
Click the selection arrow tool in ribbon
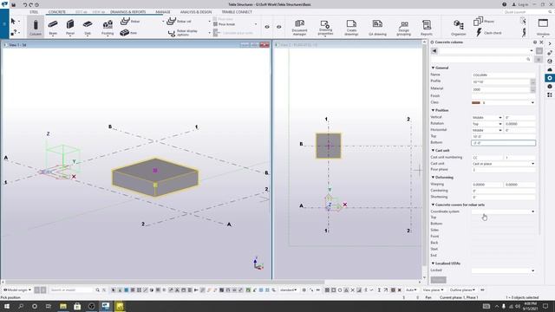(13, 21)
